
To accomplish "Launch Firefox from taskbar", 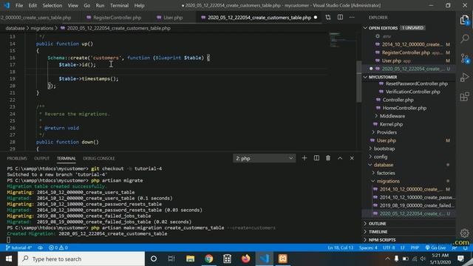I will (245, 259).
